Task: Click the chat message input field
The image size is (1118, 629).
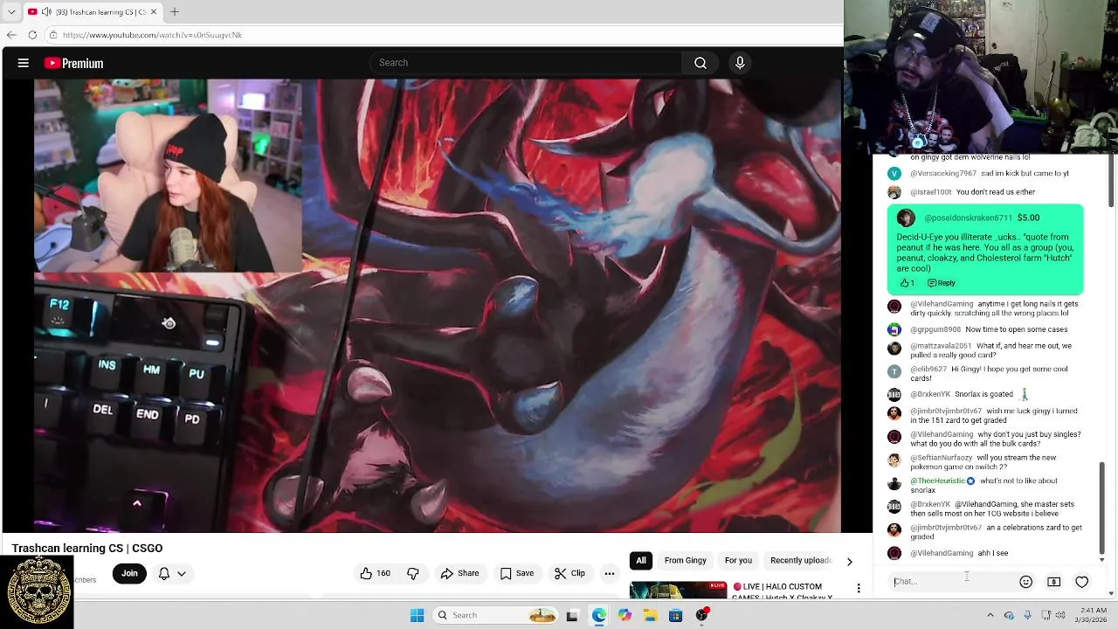Action: [950, 581]
